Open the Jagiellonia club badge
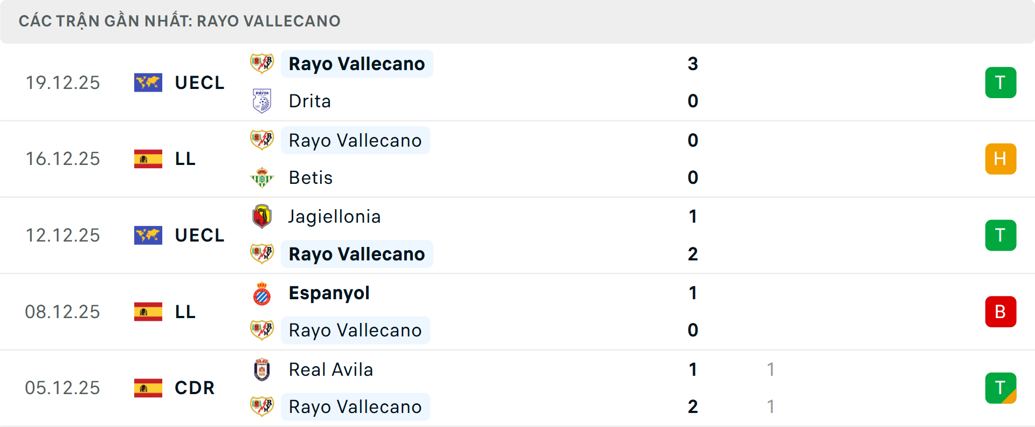1035x427 pixels. [263, 216]
